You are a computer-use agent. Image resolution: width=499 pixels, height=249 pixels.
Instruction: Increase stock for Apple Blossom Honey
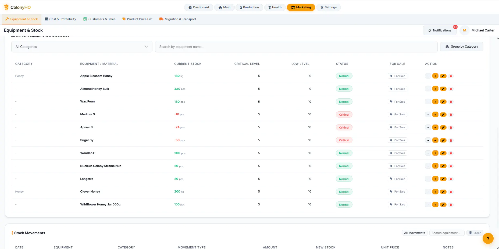pyautogui.click(x=435, y=76)
